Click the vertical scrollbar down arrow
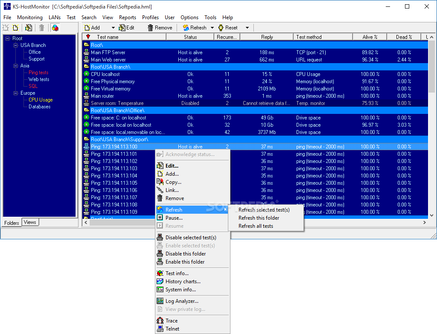This screenshot has width=437, height=334. click(x=431, y=215)
